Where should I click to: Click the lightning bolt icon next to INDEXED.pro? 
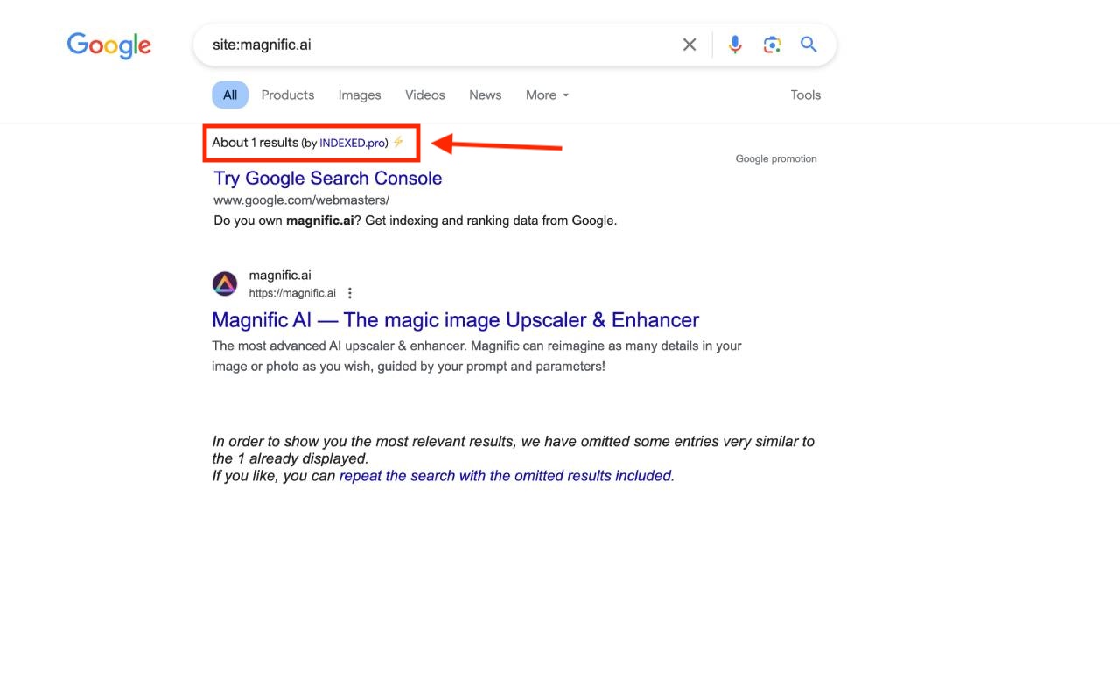coord(398,142)
